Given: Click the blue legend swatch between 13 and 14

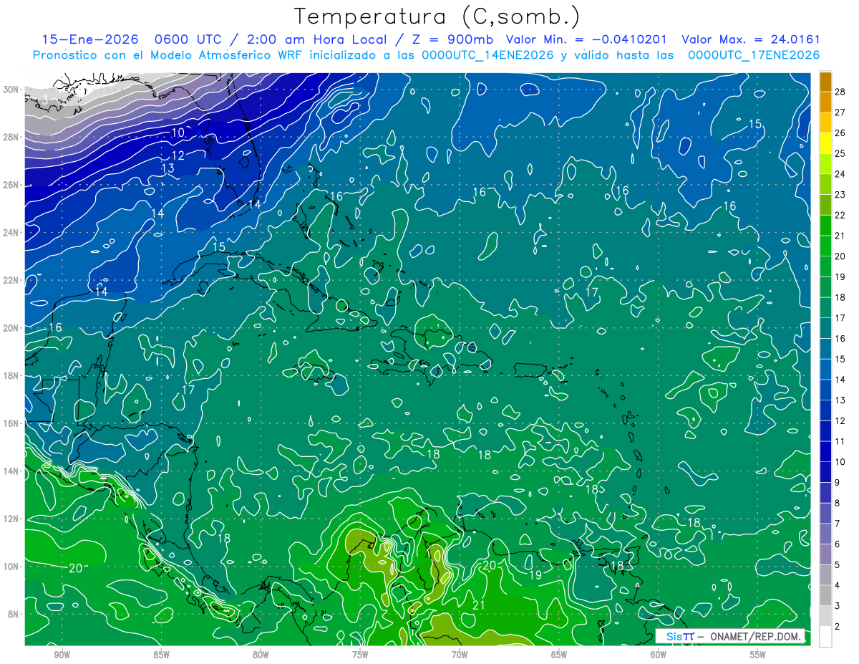Looking at the screenshot, I should (826, 390).
